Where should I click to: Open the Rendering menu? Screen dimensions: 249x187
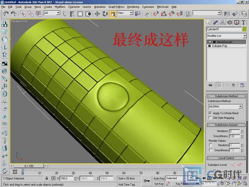click(133, 7)
